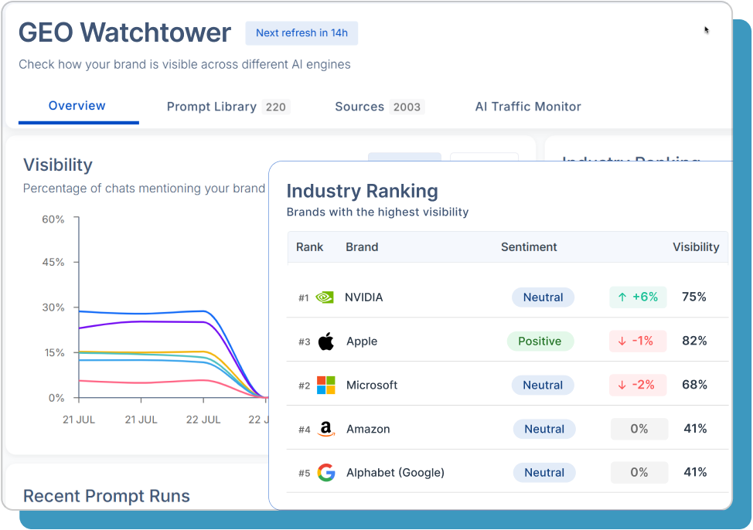
Task: Click the Brand column header
Action: [x=362, y=246]
